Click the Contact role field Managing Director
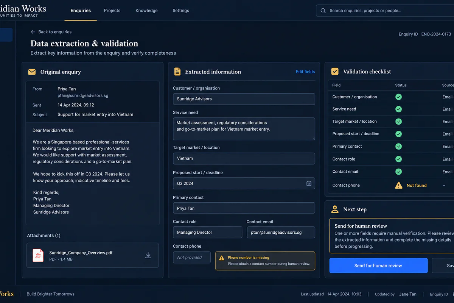Viewport: 454px width, 303px height. coord(207,232)
